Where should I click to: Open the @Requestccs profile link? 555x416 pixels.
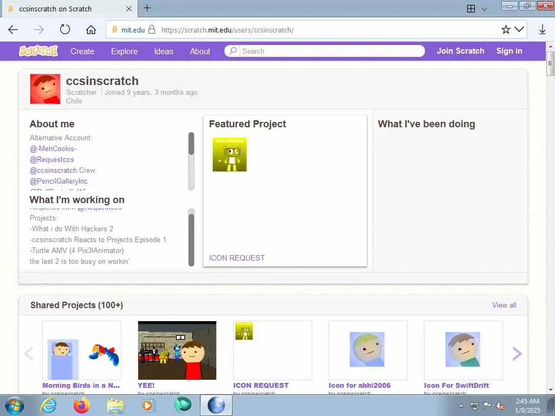coord(51,160)
